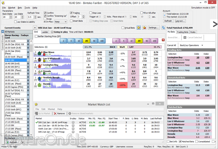Enable the Fill or Kill after checkbox
The width and height of the screenshot is (218, 149).
tap(141, 13)
